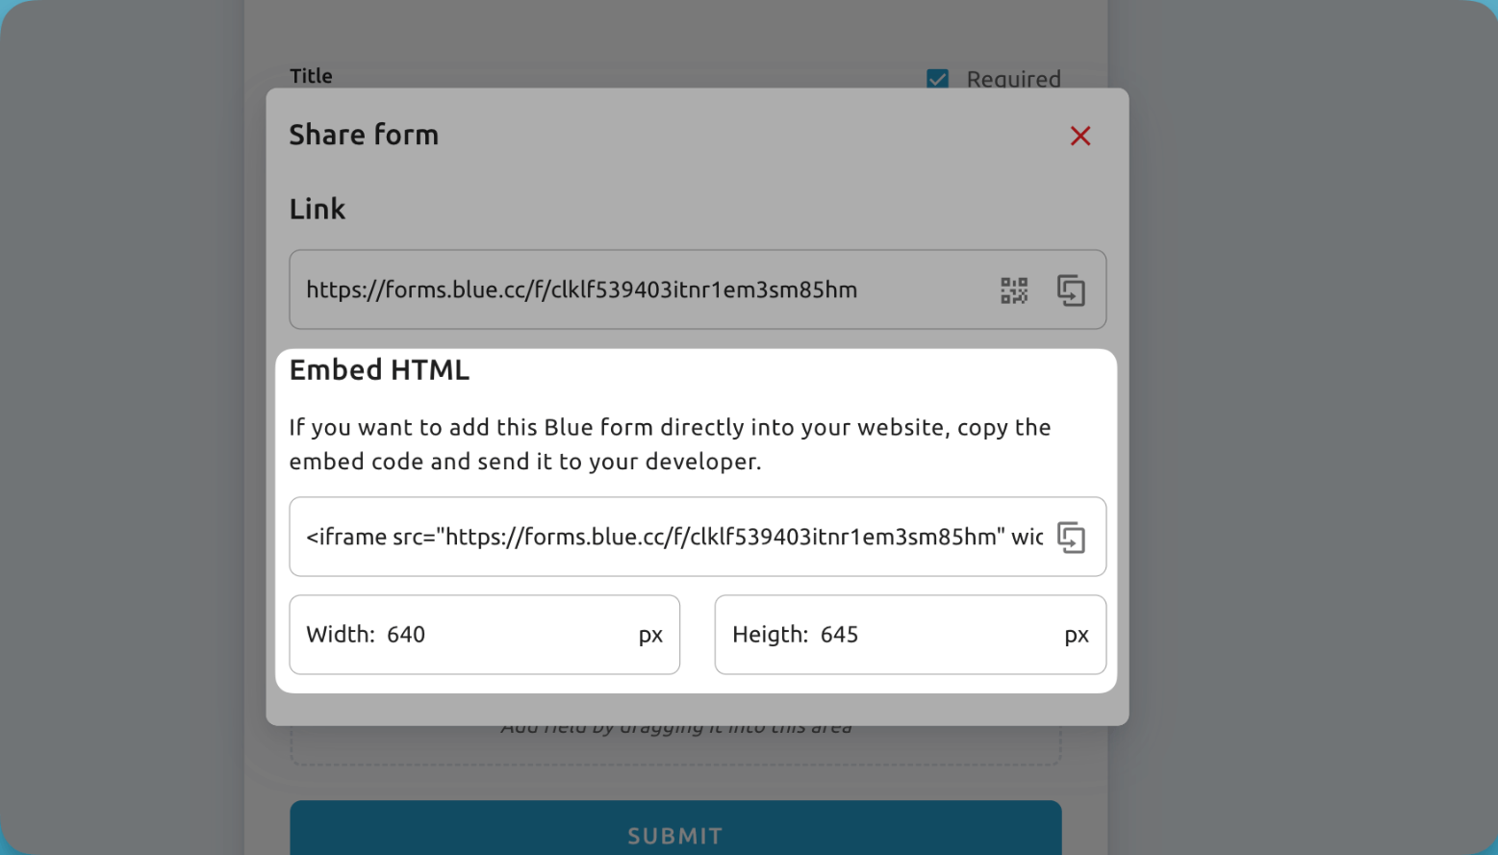Viewport: 1498px width, 855px height.
Task: Copy the form link to clipboard
Action: (x=1071, y=290)
